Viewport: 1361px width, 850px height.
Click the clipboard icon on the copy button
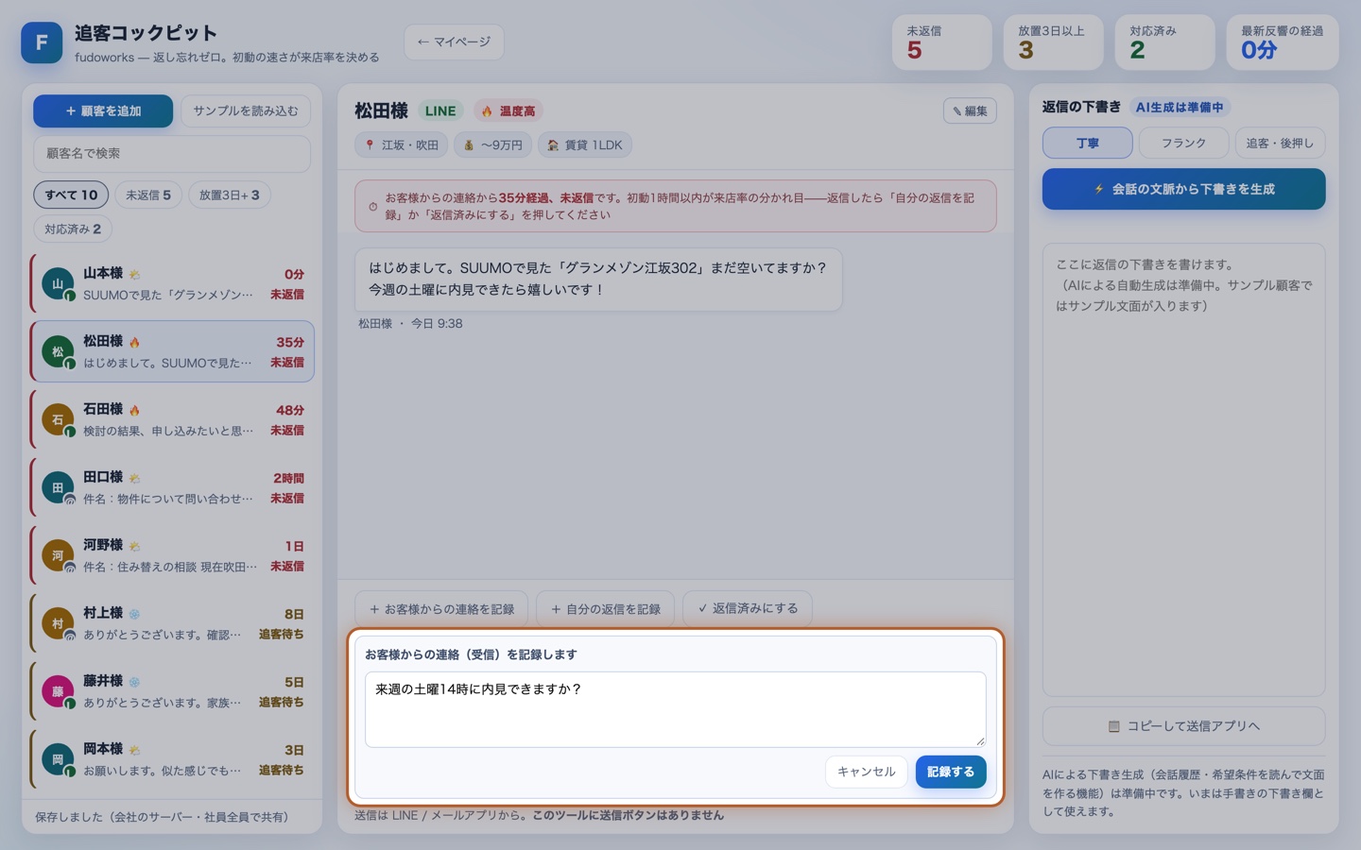[1114, 726]
